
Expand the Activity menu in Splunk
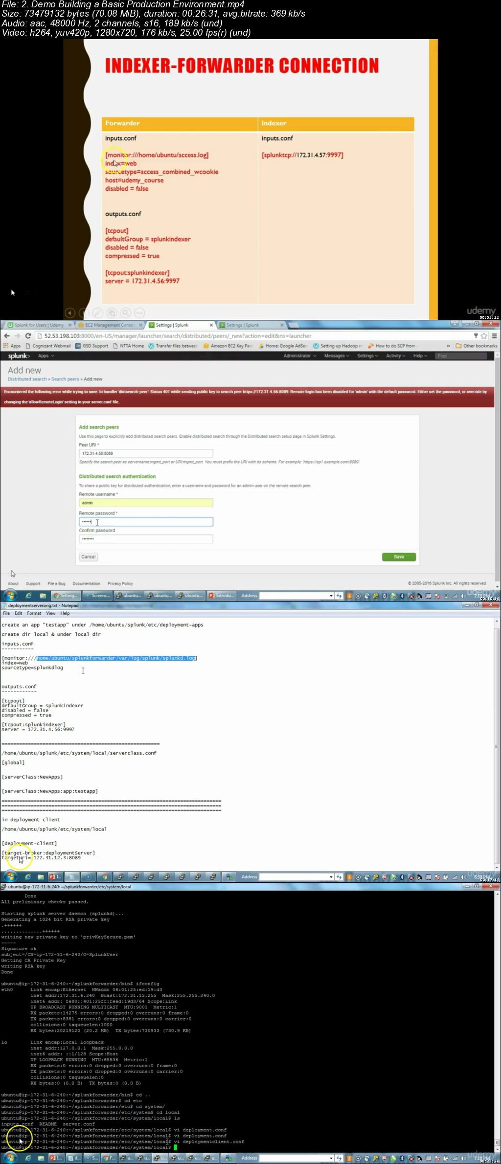click(396, 356)
